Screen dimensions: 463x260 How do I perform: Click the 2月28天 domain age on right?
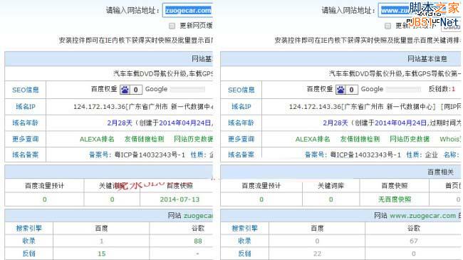click(335, 123)
